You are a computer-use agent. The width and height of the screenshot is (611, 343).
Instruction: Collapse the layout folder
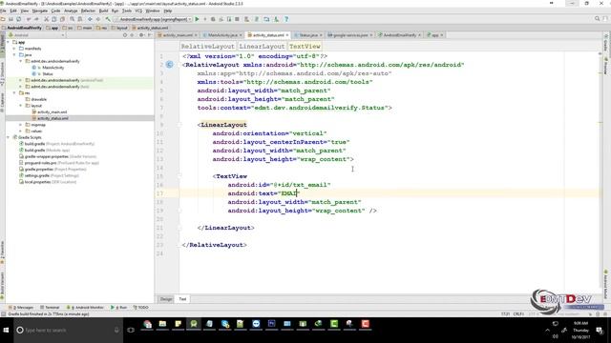pyautogui.click(x=21, y=106)
